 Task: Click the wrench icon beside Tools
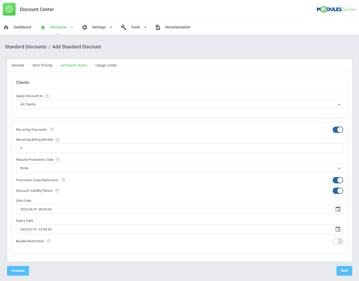tap(123, 27)
